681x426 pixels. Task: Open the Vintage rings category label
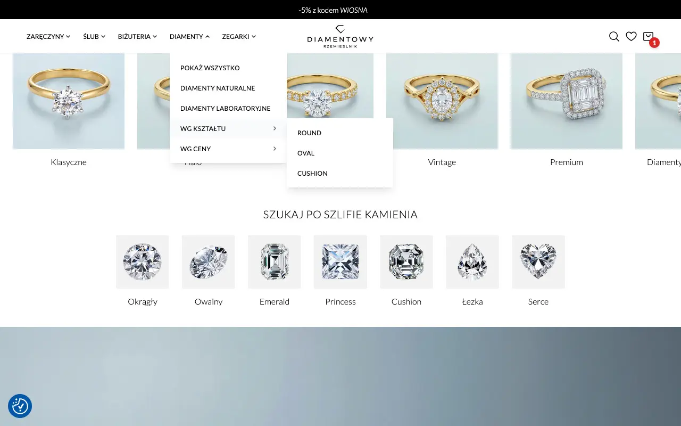442,162
